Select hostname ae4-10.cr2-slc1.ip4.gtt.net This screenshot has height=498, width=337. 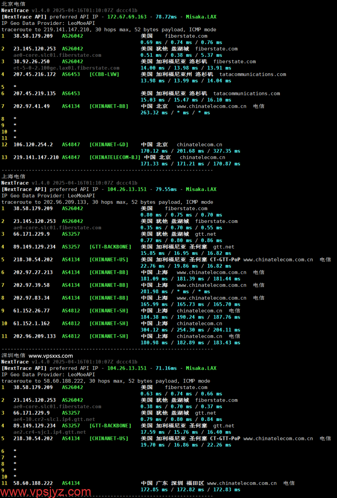[x=54, y=419]
